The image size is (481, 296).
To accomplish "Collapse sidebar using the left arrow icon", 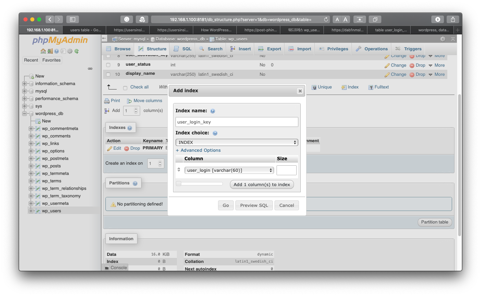I will point(104,38).
